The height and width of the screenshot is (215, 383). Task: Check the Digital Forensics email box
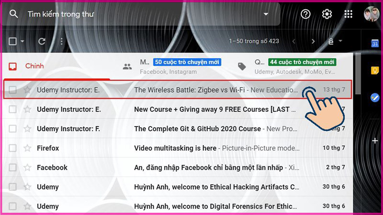[12, 206]
